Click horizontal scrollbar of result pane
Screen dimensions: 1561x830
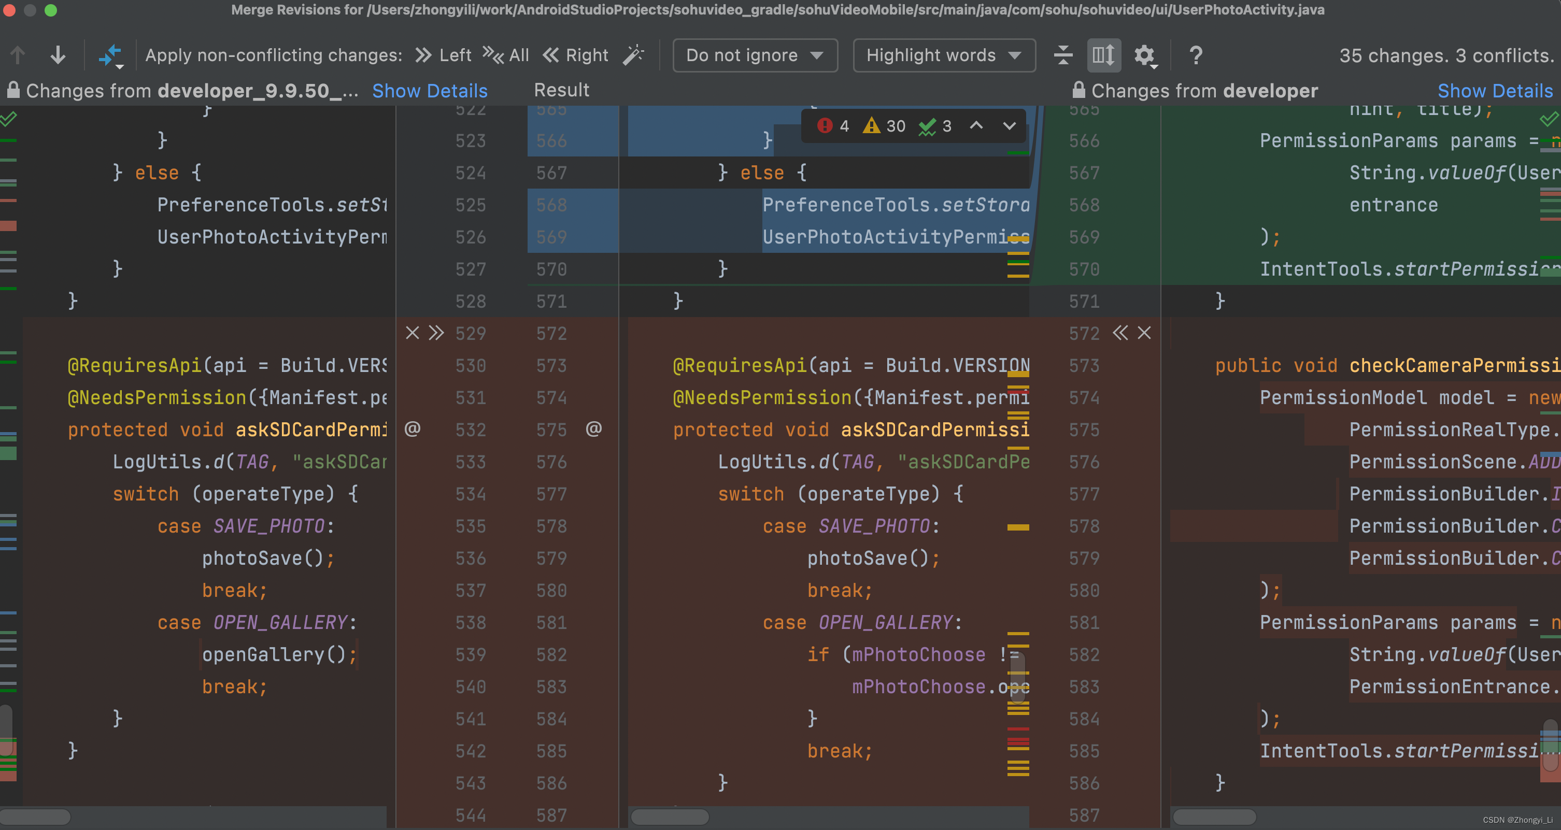(670, 817)
